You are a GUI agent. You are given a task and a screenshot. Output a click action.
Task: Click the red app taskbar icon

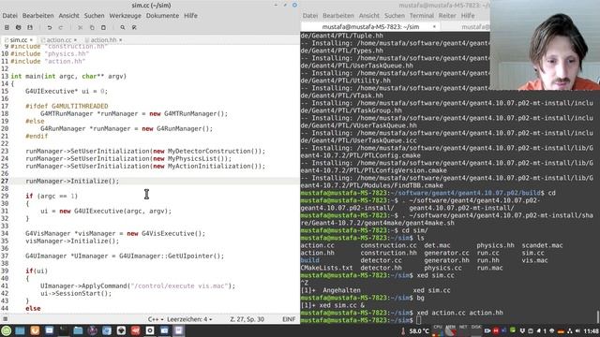click(x=135, y=330)
